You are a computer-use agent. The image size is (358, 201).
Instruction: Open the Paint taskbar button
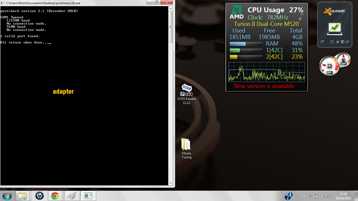pyautogui.click(x=72, y=196)
